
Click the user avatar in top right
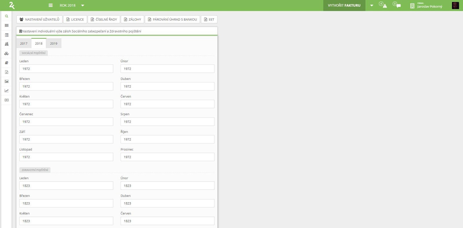455,5
